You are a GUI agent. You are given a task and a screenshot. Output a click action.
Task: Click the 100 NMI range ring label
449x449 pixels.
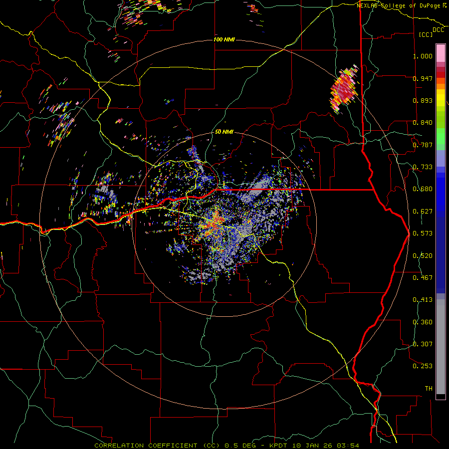(x=224, y=39)
